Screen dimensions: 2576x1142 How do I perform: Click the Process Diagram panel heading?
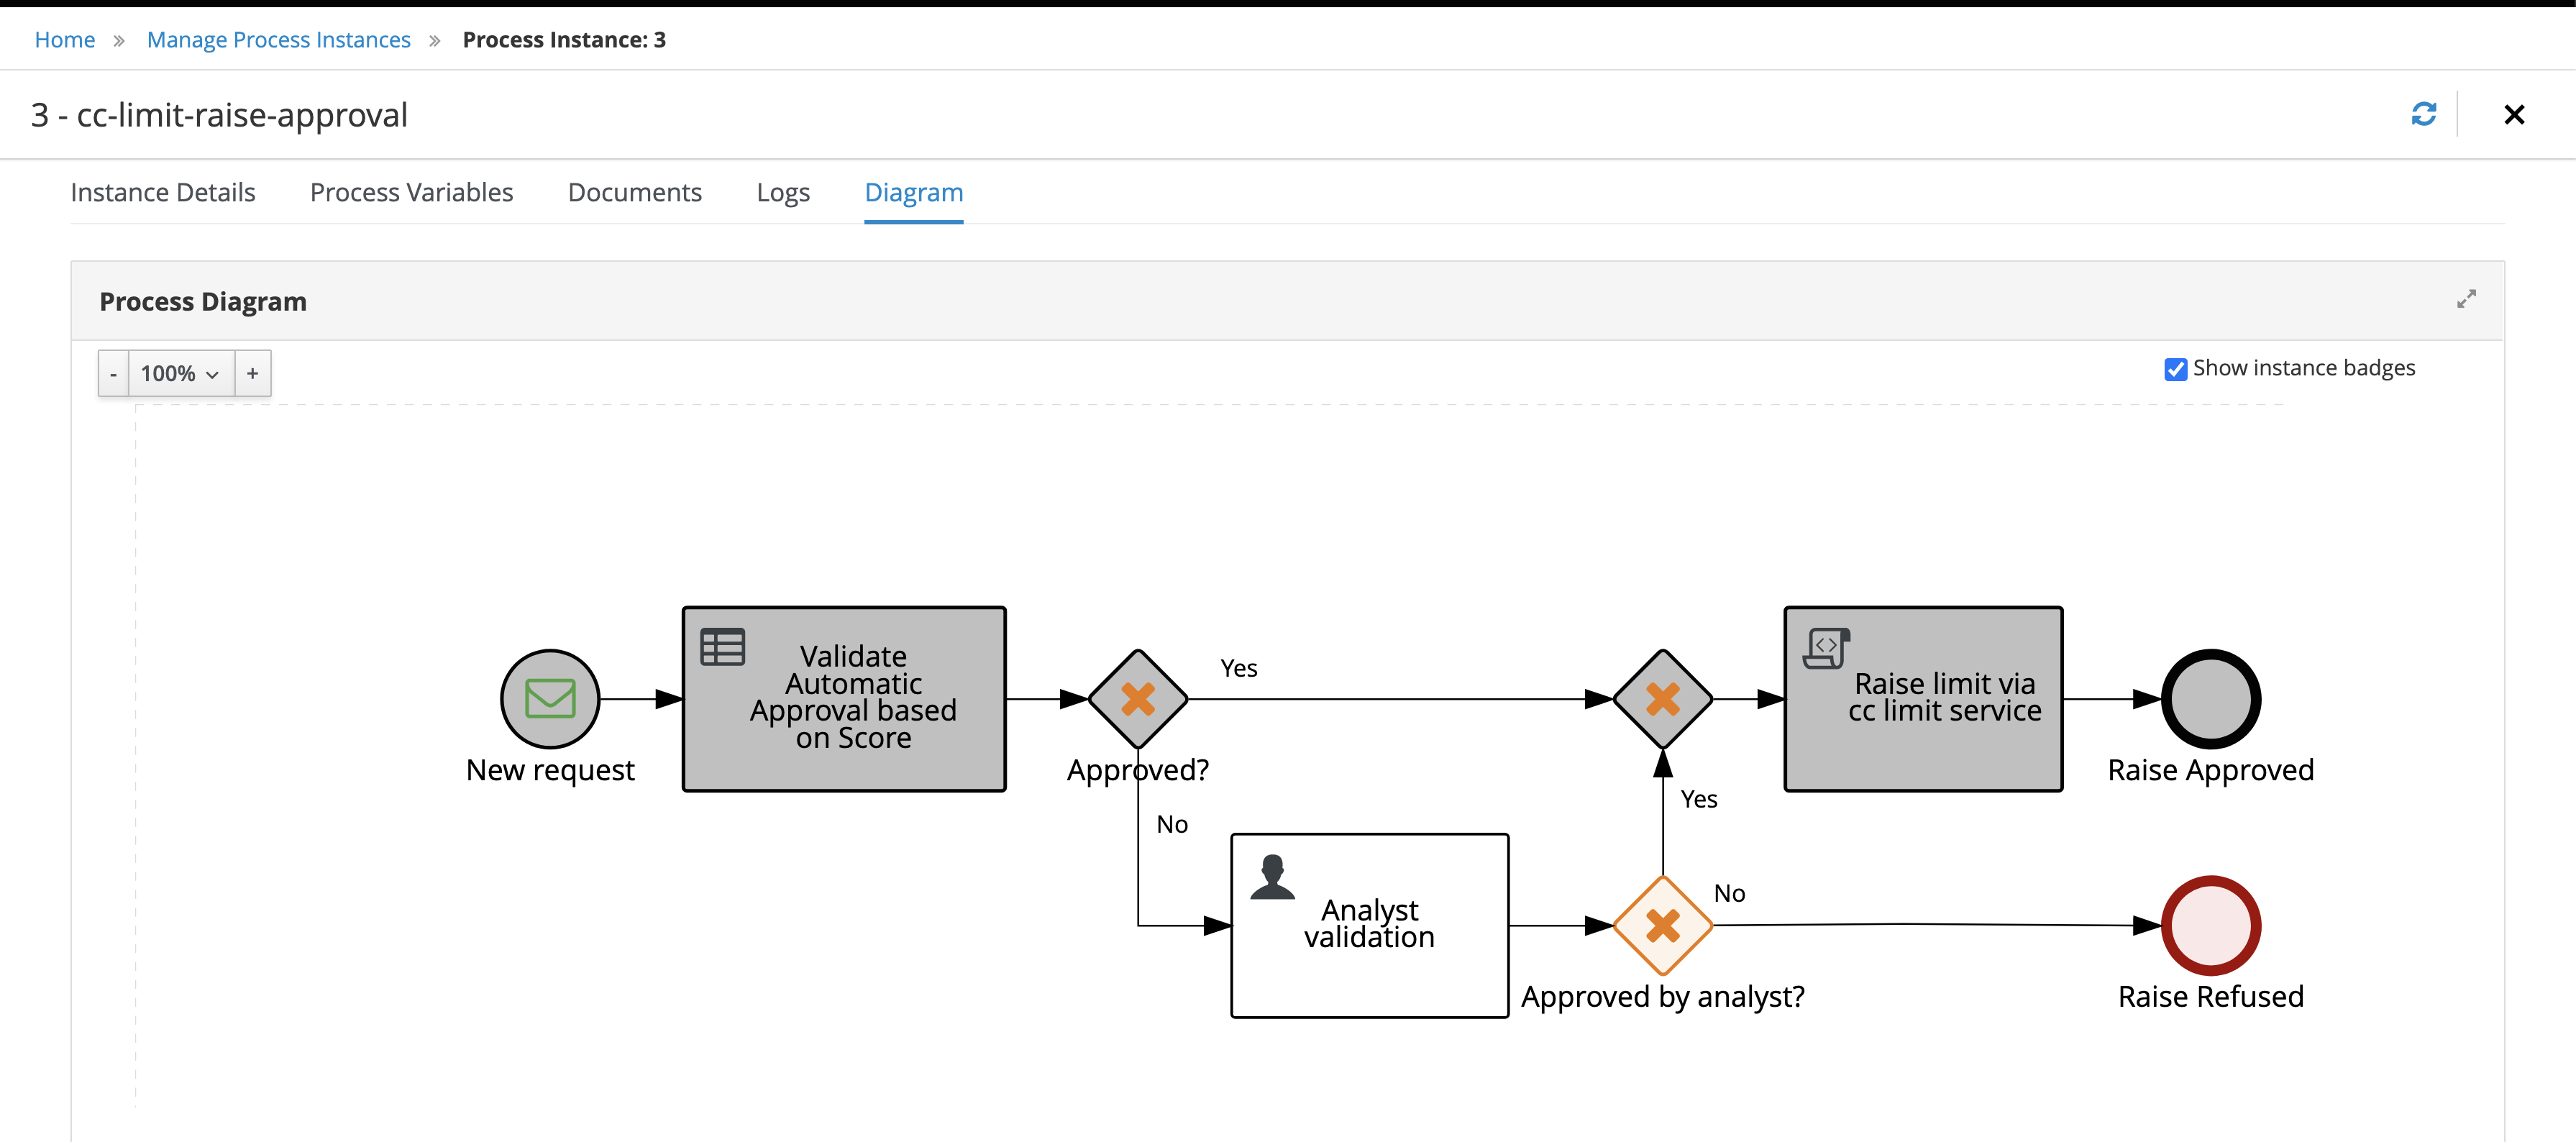click(203, 301)
